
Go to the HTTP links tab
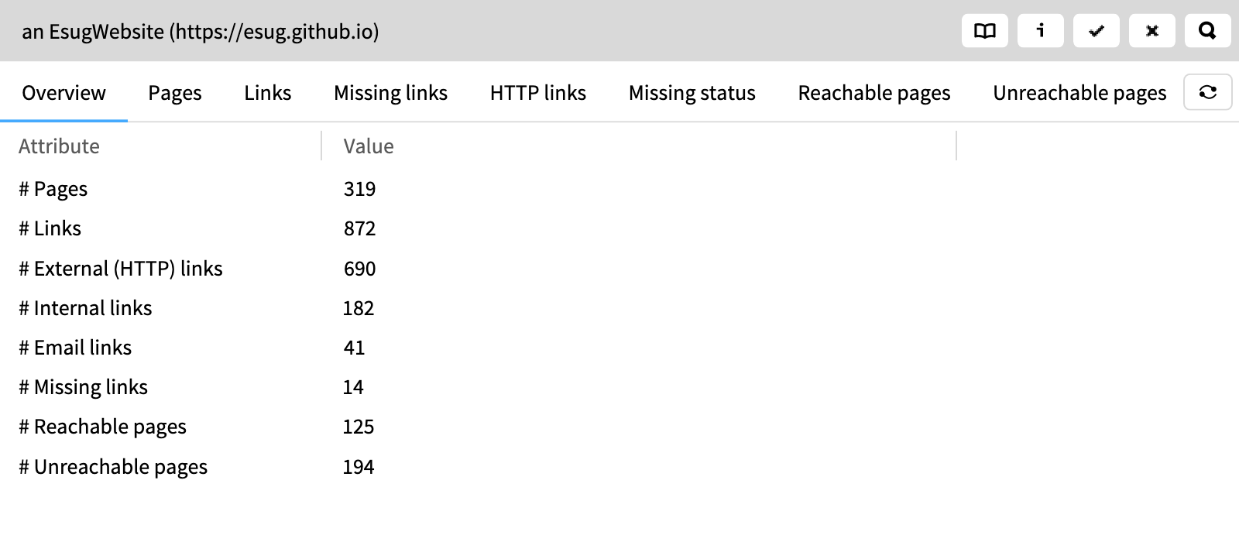coord(538,93)
